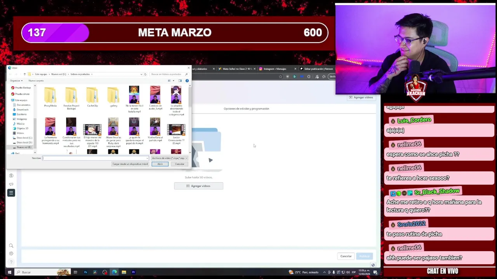
Task: Select video 'No la tienen fácil en esta batalla.mp4'
Action: click(x=134, y=99)
